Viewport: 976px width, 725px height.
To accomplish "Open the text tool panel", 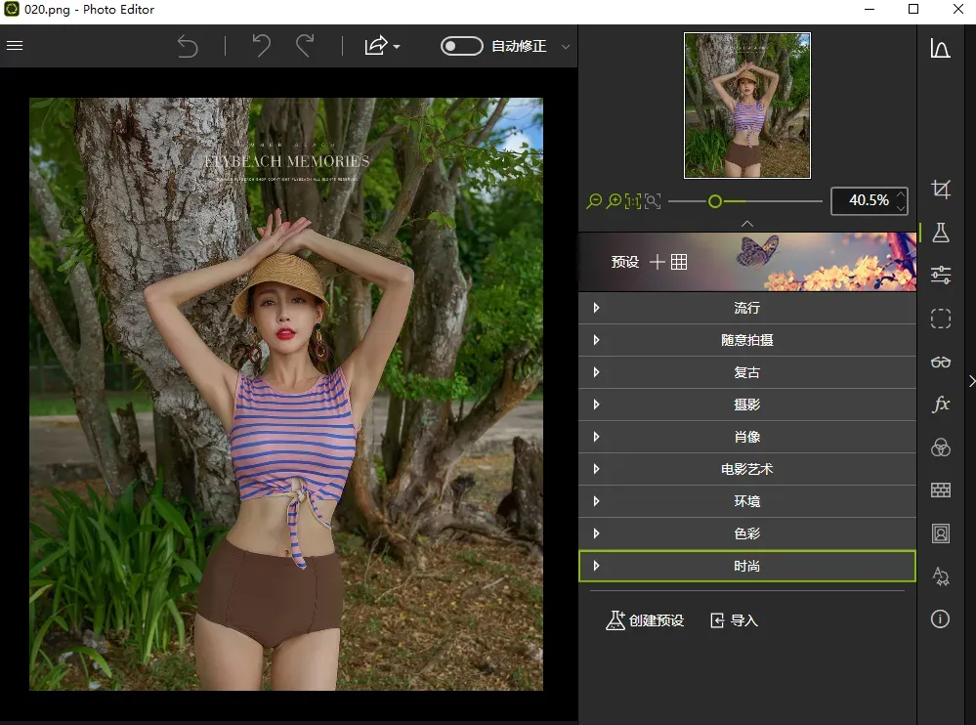I will point(941,576).
